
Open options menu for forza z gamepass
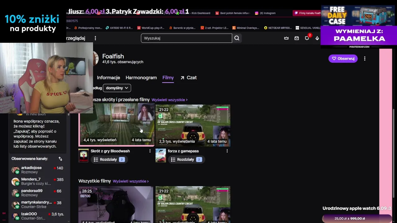coord(227,151)
